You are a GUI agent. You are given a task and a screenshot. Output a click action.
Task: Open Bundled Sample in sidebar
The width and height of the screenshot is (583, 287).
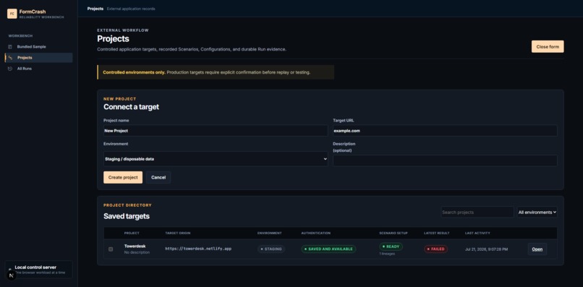tap(38, 47)
